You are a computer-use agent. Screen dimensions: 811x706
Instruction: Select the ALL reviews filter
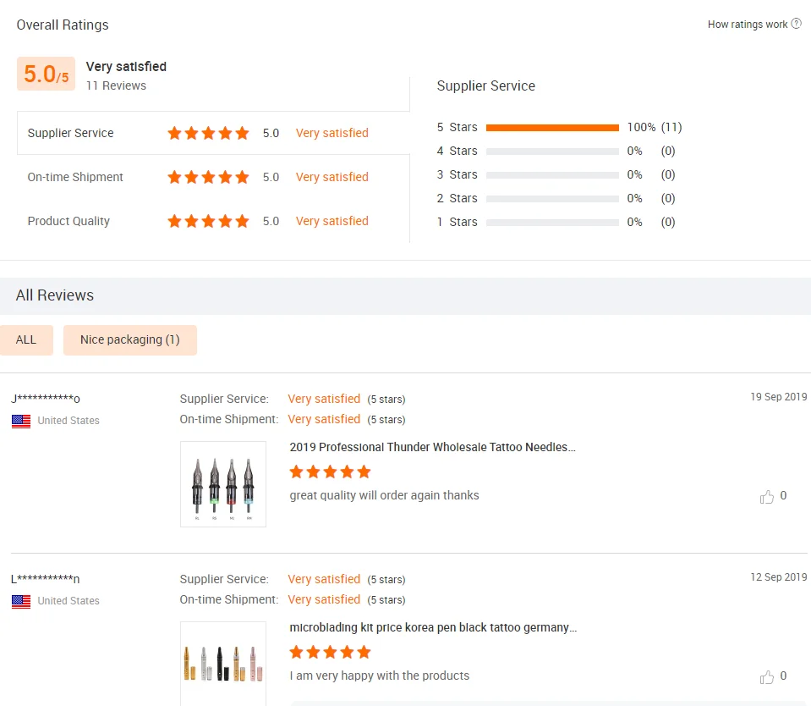26,339
